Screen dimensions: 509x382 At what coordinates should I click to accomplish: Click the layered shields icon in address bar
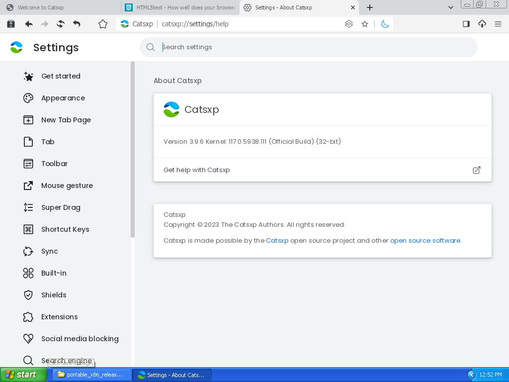348,24
